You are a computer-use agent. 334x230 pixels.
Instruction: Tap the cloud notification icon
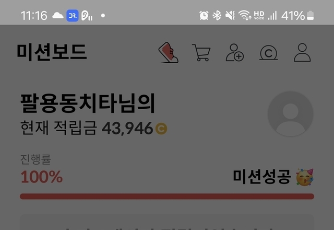pyautogui.click(x=58, y=16)
